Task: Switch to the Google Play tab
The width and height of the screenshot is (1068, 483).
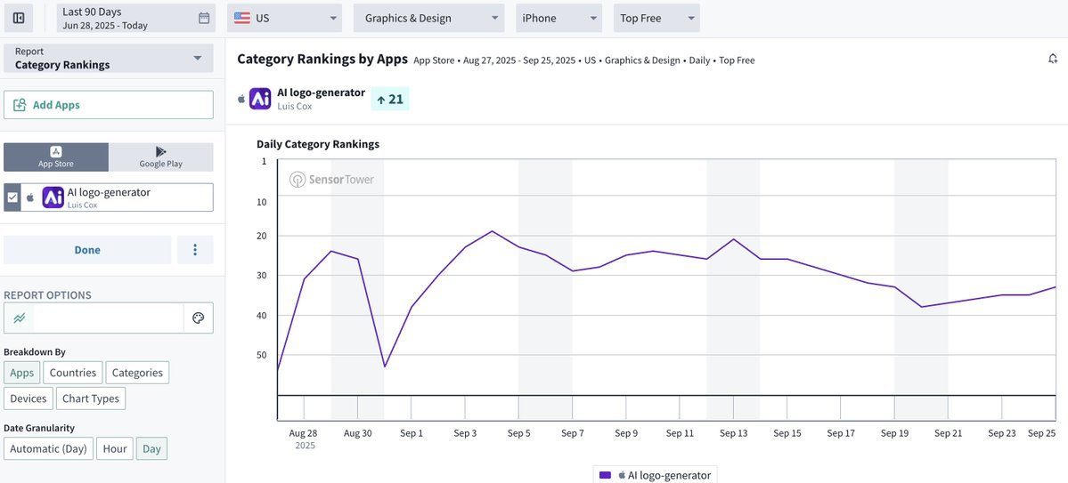Action: click(x=161, y=157)
